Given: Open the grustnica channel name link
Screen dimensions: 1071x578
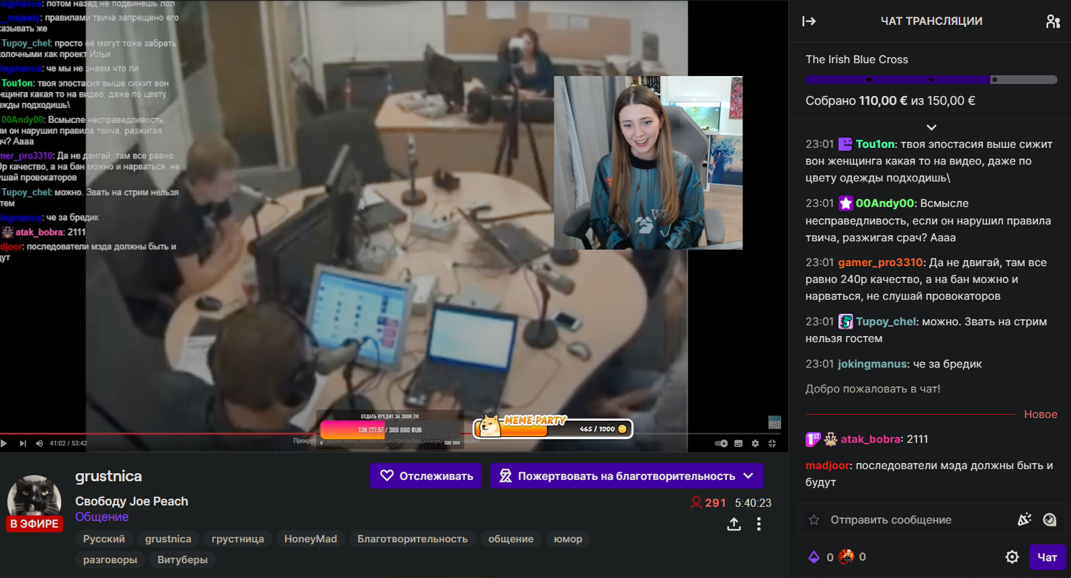Looking at the screenshot, I should [108, 477].
